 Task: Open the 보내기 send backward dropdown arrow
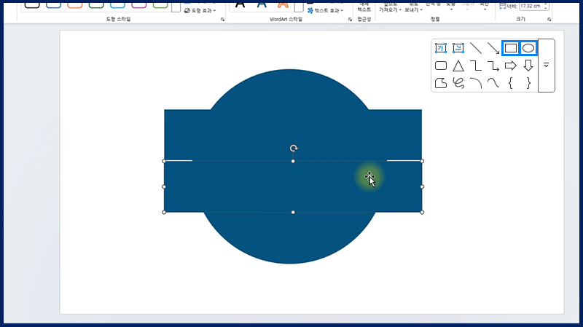tap(421, 10)
